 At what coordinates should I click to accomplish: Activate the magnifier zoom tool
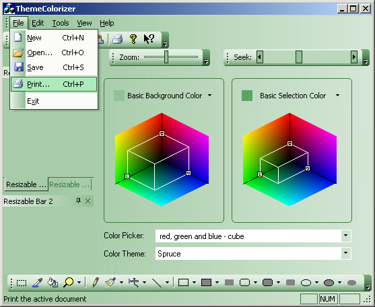pyautogui.click(x=69, y=282)
